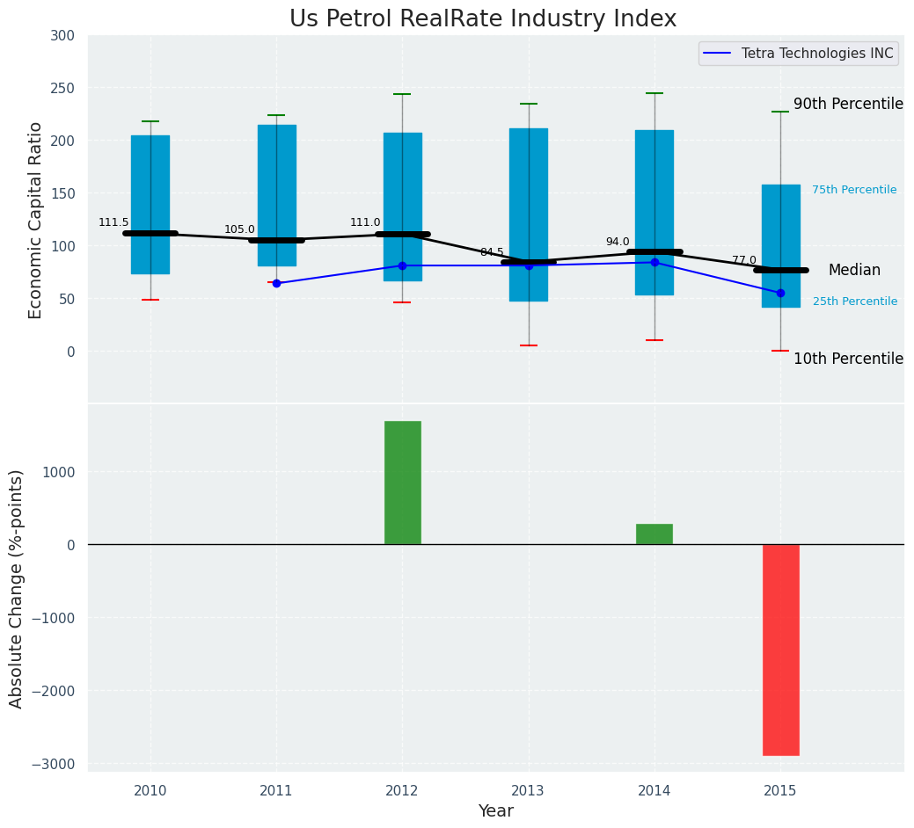The image size is (914, 828).
Task: Click the 75th Percentile annotation
Action: click(x=854, y=190)
